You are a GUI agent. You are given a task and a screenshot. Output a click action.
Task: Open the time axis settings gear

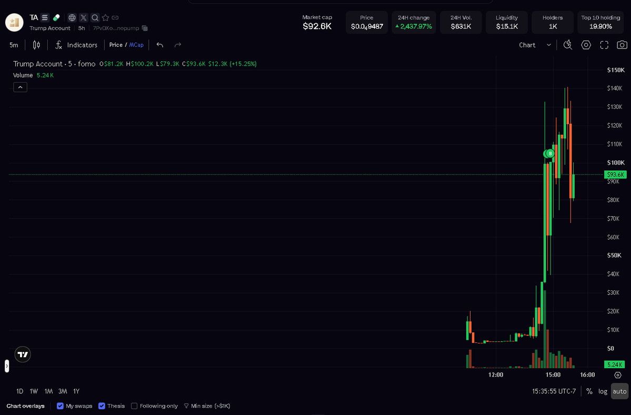pyautogui.click(x=618, y=375)
